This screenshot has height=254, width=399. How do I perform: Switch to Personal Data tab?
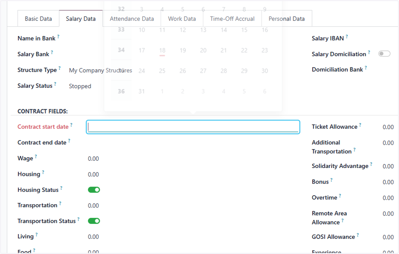click(287, 19)
